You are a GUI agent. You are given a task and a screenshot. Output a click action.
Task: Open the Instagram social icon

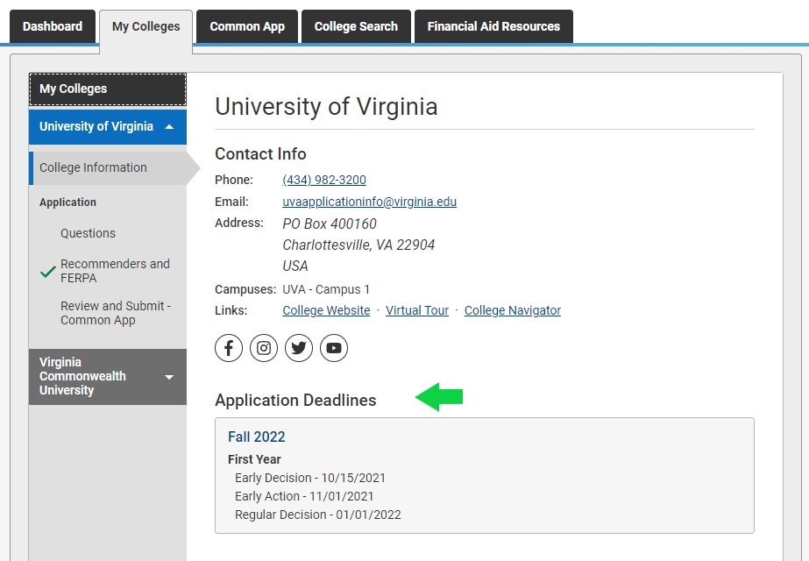pyautogui.click(x=264, y=348)
